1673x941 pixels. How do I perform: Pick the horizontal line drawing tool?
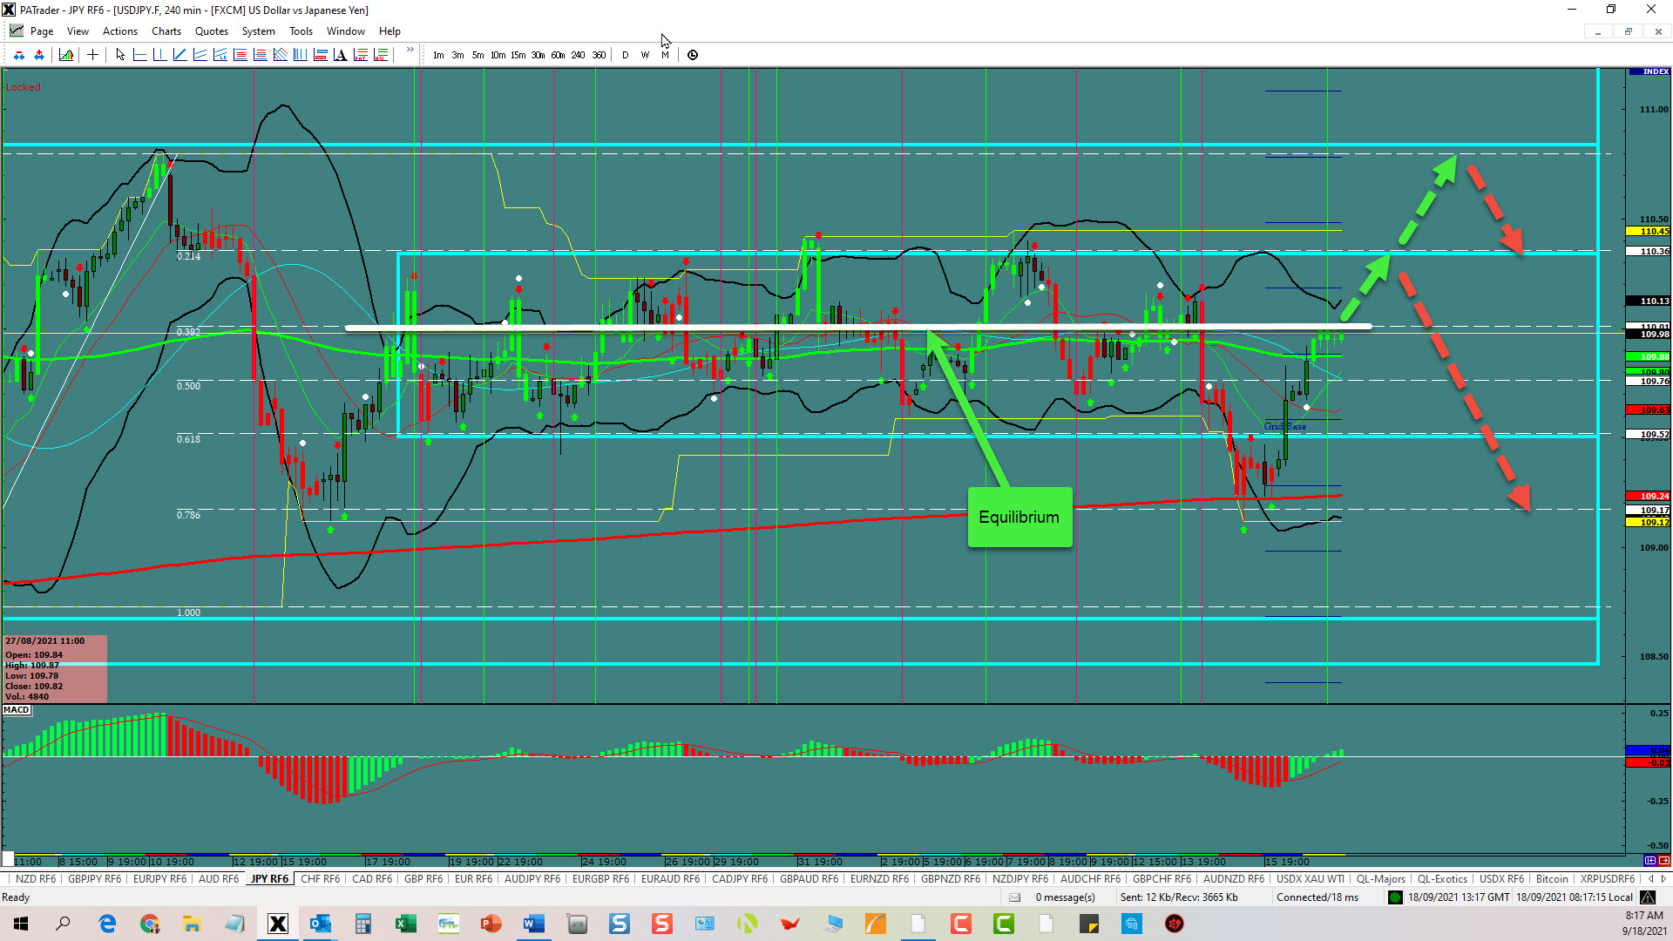pos(139,55)
